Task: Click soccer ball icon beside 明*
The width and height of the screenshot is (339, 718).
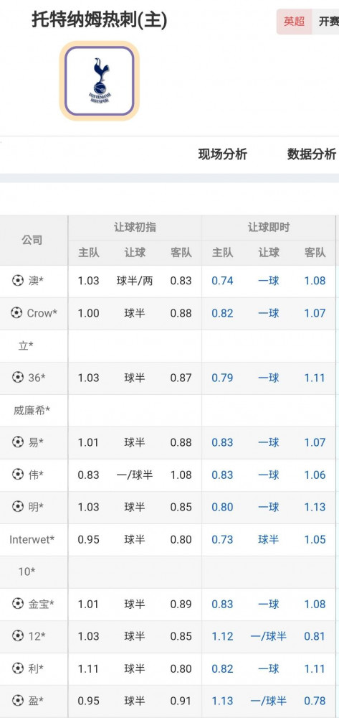Action: pos(18,506)
